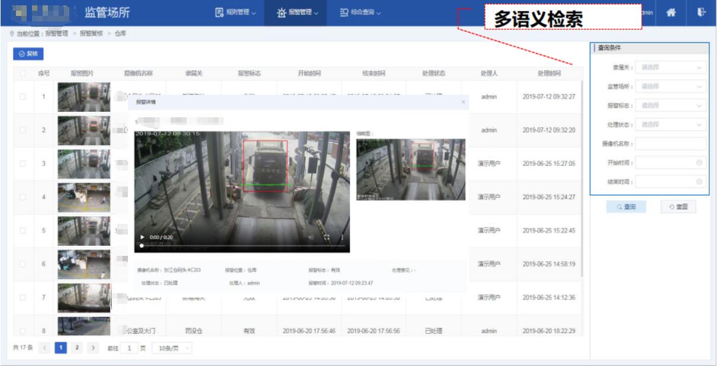Open alarm image thumbnail in row 5
Viewport: 717px width, 366px height.
point(83,230)
